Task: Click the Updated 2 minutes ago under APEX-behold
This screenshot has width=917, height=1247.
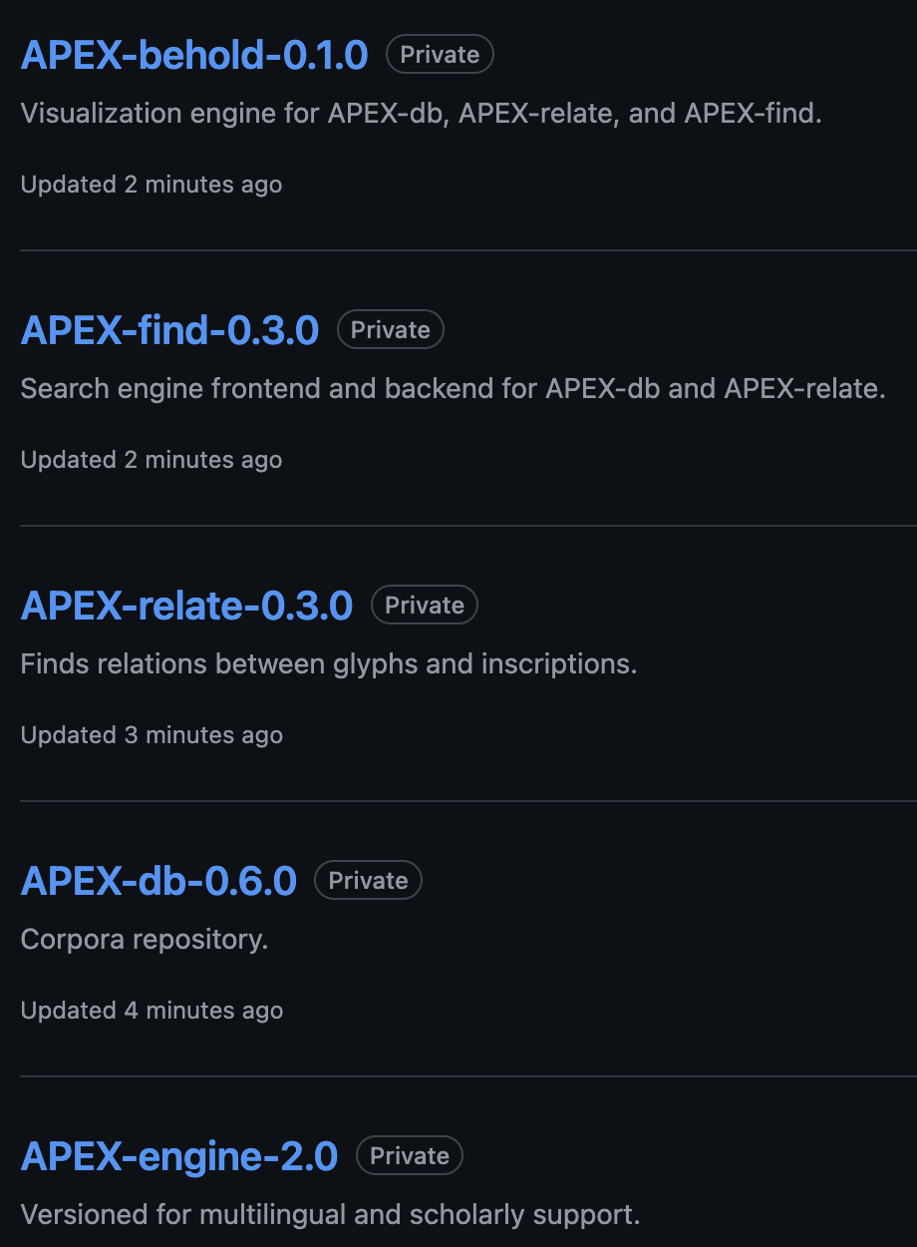Action: coord(151,185)
